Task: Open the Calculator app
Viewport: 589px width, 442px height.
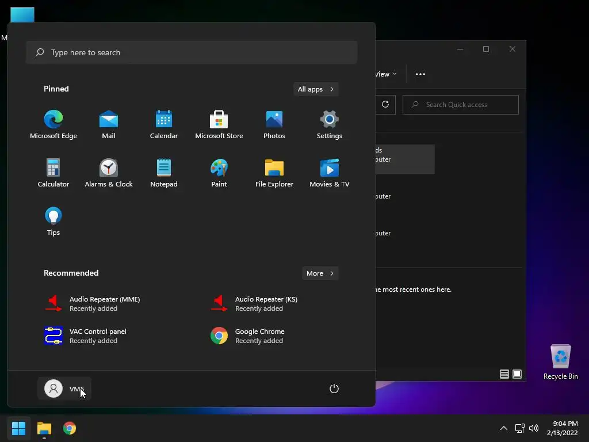Action: (53, 173)
